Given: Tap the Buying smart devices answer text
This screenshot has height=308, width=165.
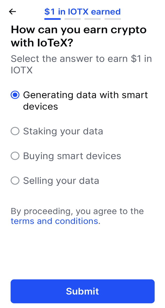Looking at the screenshot, I should tap(72, 156).
